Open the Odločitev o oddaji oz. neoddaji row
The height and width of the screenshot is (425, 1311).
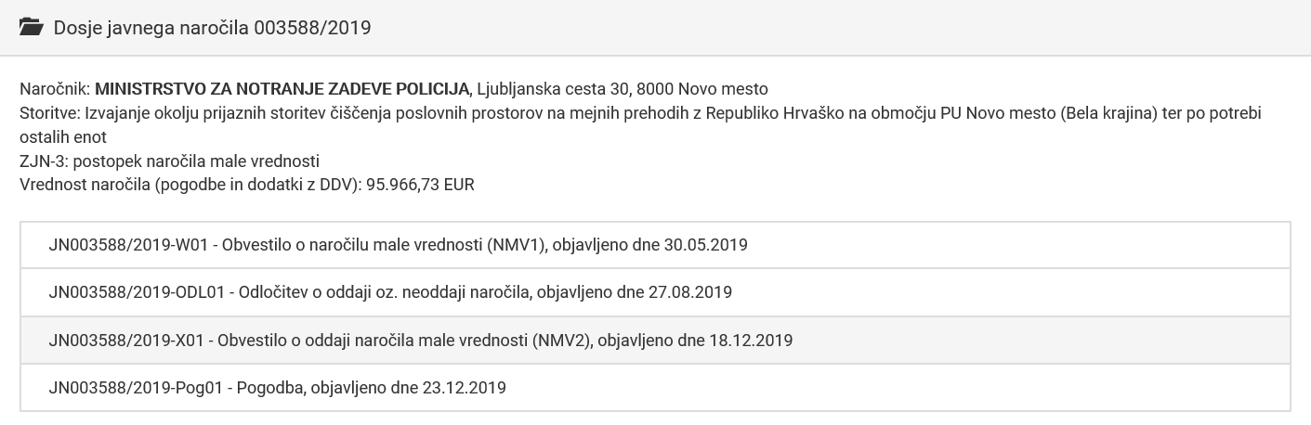[655, 292]
